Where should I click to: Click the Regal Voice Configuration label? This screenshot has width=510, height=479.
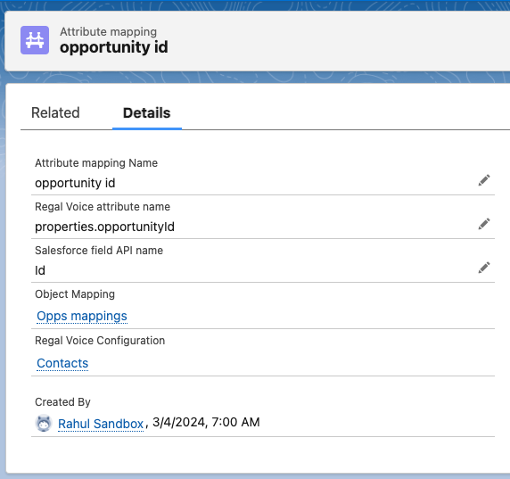(x=100, y=341)
